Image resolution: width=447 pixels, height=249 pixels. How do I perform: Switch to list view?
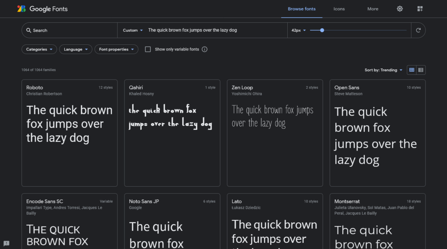[x=421, y=70]
